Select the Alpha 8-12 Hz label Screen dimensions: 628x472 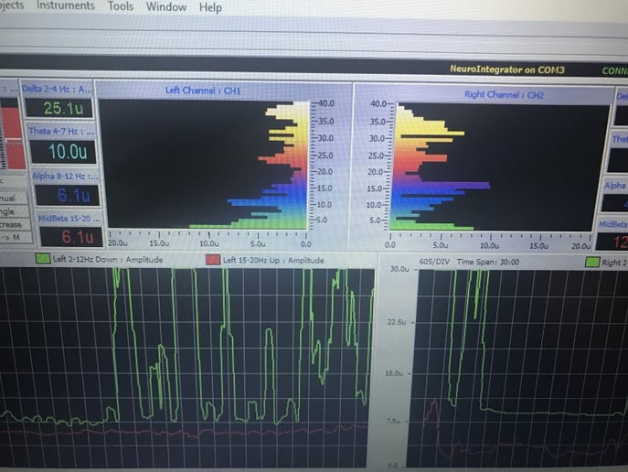click(65, 177)
